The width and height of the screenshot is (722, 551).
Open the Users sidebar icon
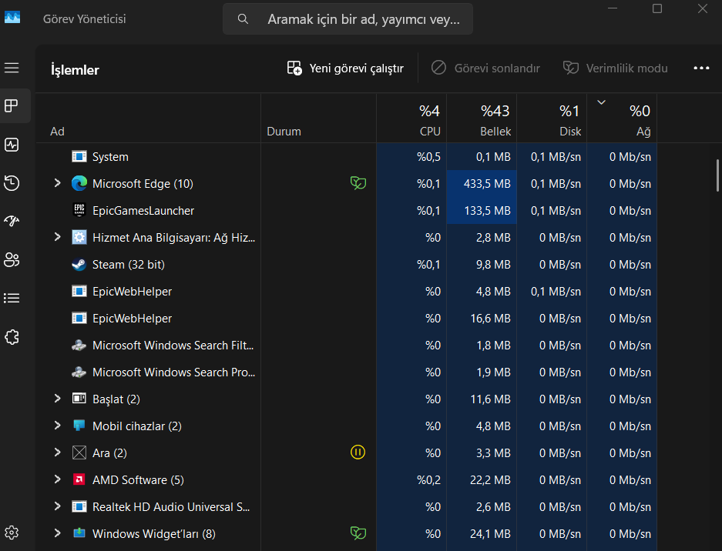12,260
